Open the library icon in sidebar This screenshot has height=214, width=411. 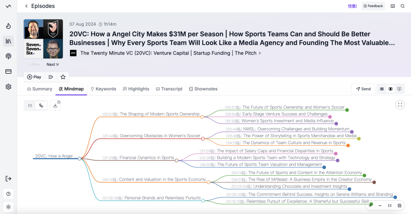point(8,41)
